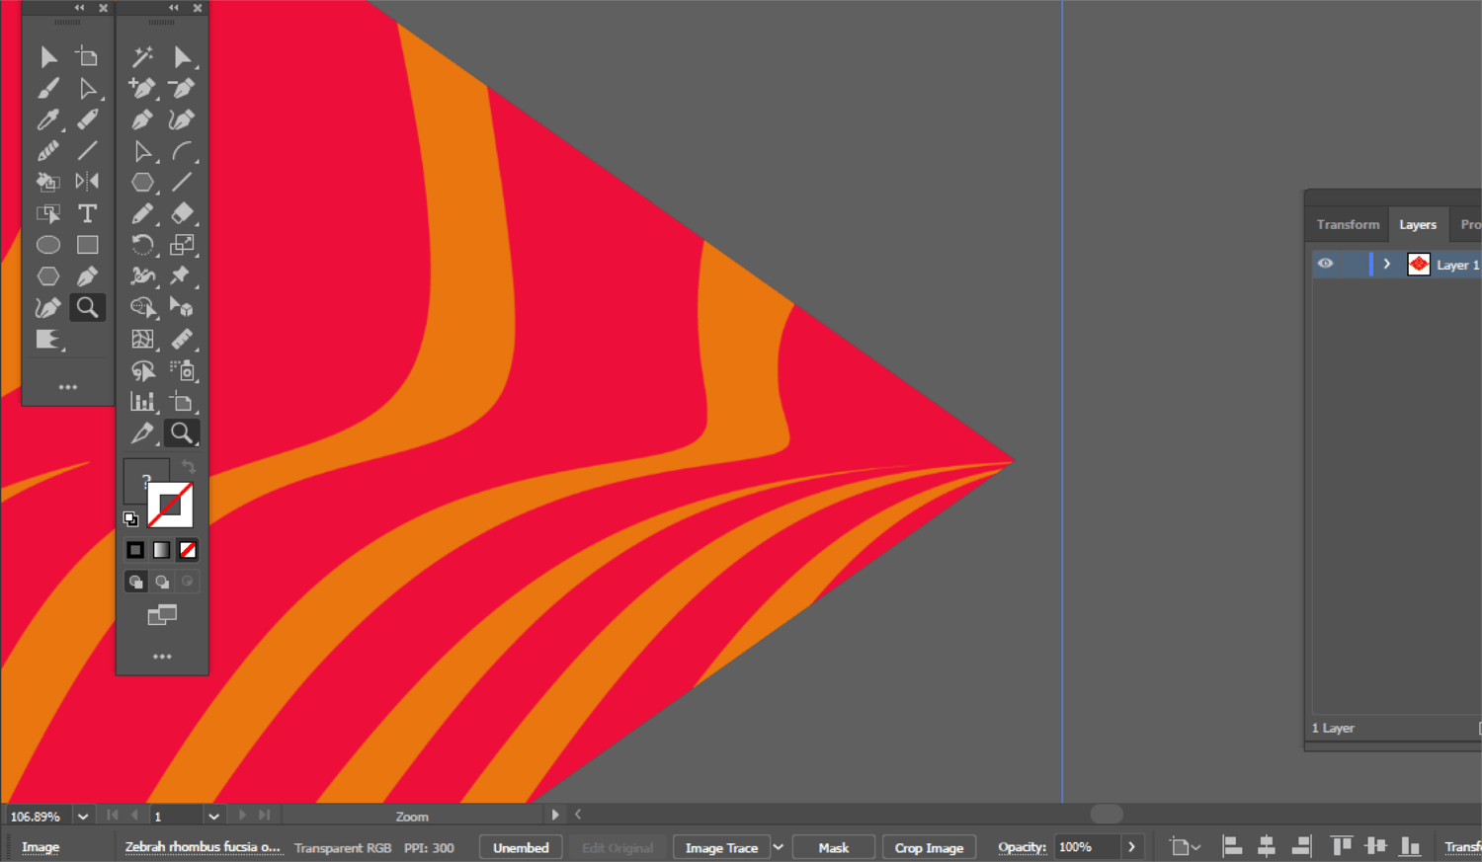Open Edit Toolbar in right tools panel
This screenshot has height=862, width=1482.
[x=162, y=657]
